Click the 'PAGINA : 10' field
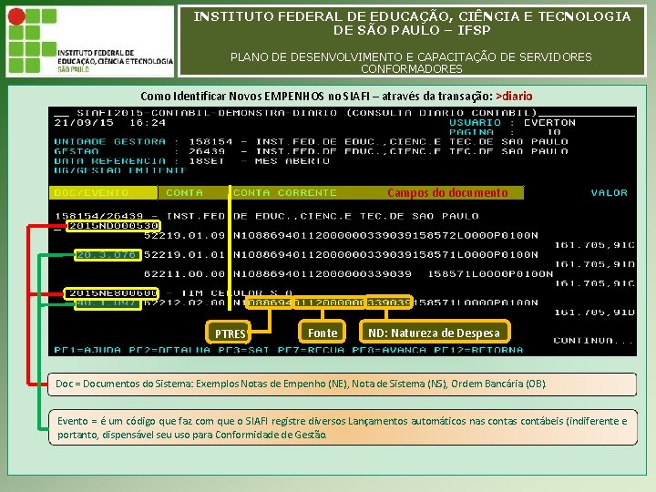The image size is (656, 492). (505, 132)
